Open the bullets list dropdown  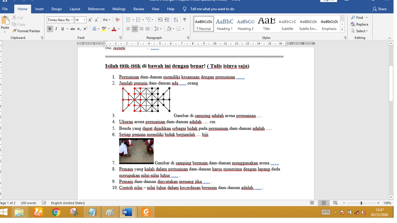[x=133, y=20]
